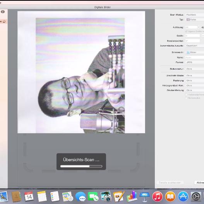Image resolution: width=204 pixels, height=204 pixels.
Task: Launch FaceTime from the dock
Action: [x=93, y=197]
